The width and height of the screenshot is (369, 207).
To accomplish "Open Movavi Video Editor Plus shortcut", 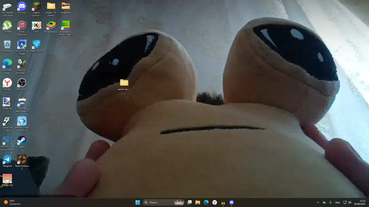I will pos(22,124).
